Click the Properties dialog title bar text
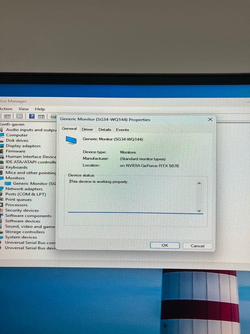Viewport: 250px width, 334px height. click(x=105, y=120)
